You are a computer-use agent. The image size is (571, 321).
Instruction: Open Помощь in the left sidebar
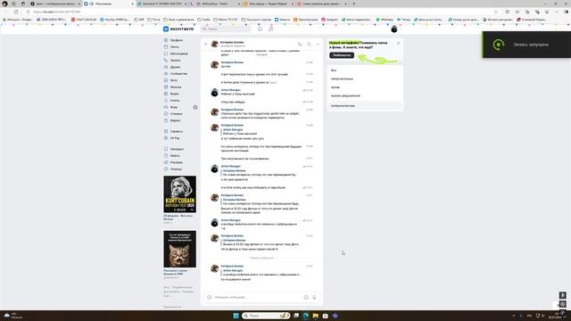click(x=177, y=169)
